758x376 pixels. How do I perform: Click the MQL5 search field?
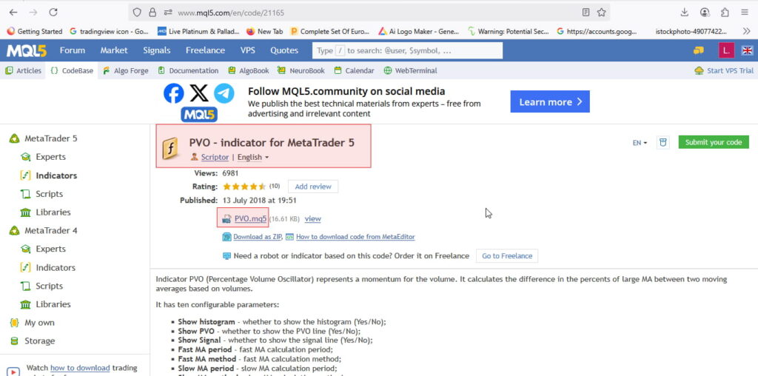point(408,50)
